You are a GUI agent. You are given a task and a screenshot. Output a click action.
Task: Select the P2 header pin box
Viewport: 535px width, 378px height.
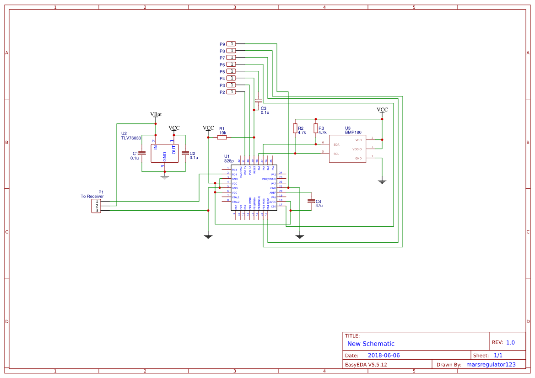(230, 91)
